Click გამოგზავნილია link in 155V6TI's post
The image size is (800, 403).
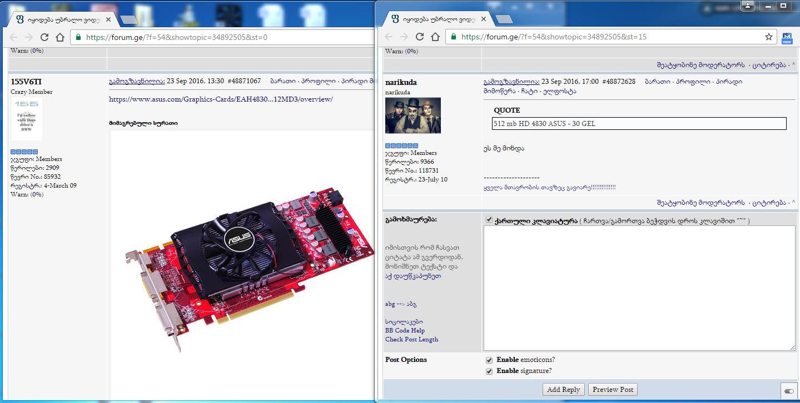coord(137,81)
